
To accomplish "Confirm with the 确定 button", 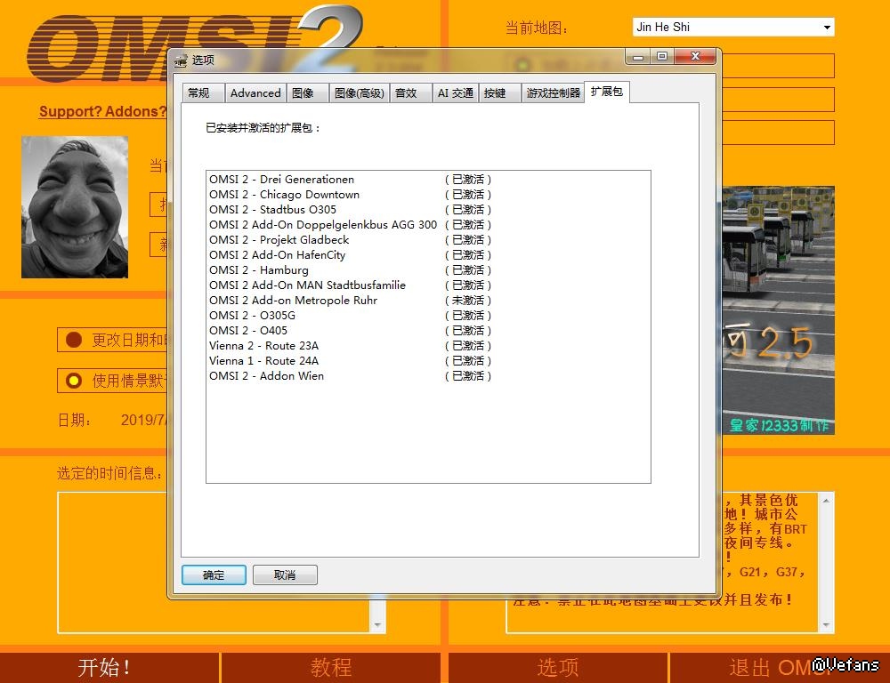I will (214, 575).
